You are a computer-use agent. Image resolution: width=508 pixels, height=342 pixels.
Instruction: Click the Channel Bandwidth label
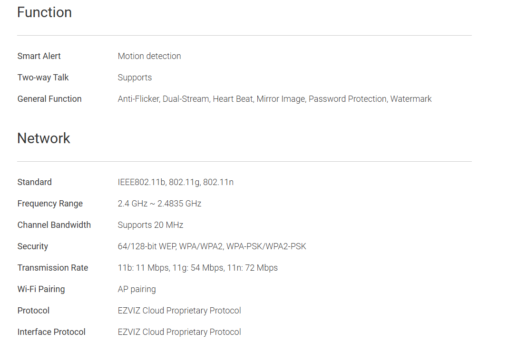54,225
